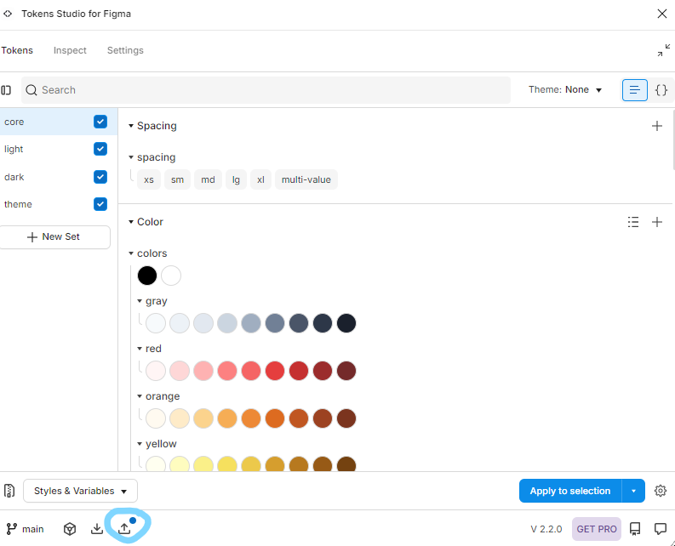
Task: Select the xl spacing token
Action: tap(260, 179)
